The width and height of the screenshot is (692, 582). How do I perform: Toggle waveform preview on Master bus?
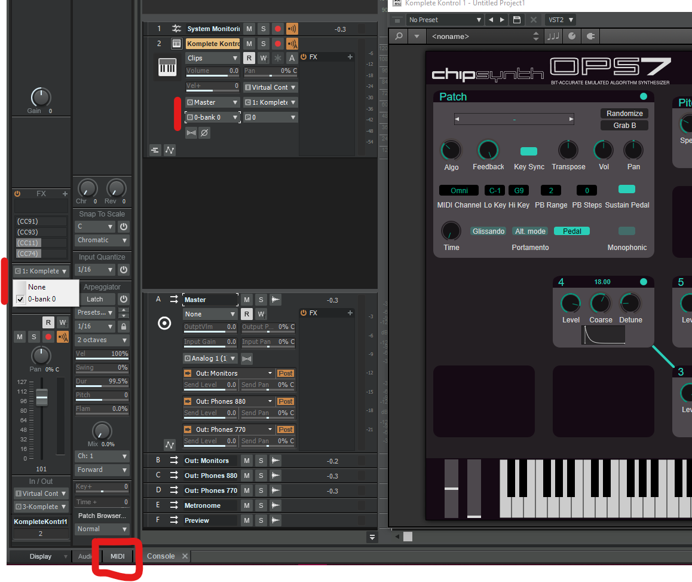click(275, 300)
